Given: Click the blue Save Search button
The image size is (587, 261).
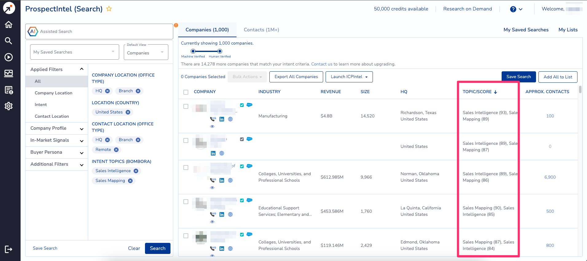Looking at the screenshot, I should (519, 77).
